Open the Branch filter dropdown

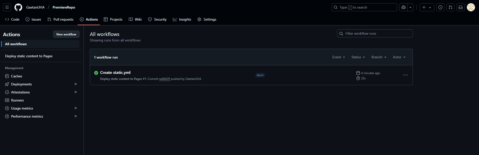(379, 57)
